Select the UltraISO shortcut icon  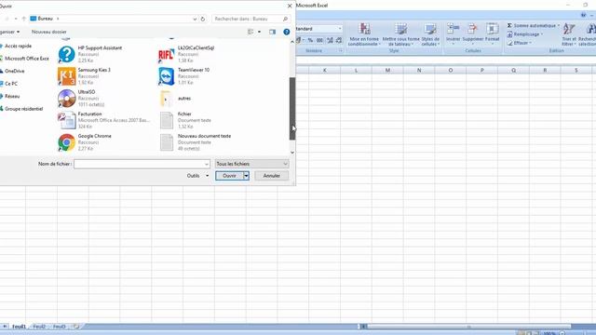[x=66, y=99]
